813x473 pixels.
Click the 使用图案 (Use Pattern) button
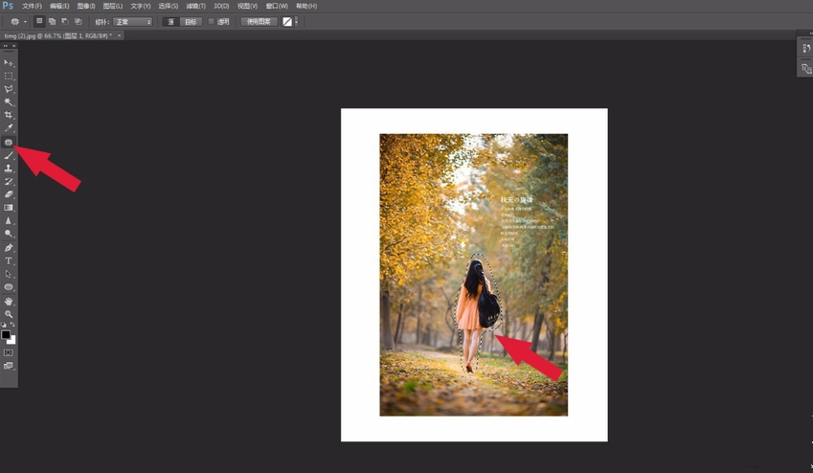259,21
